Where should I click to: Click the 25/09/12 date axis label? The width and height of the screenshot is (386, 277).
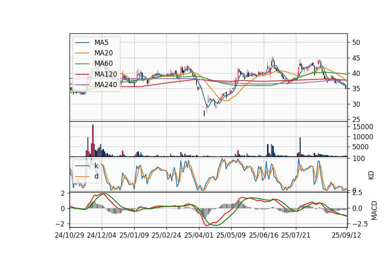pyautogui.click(x=347, y=235)
